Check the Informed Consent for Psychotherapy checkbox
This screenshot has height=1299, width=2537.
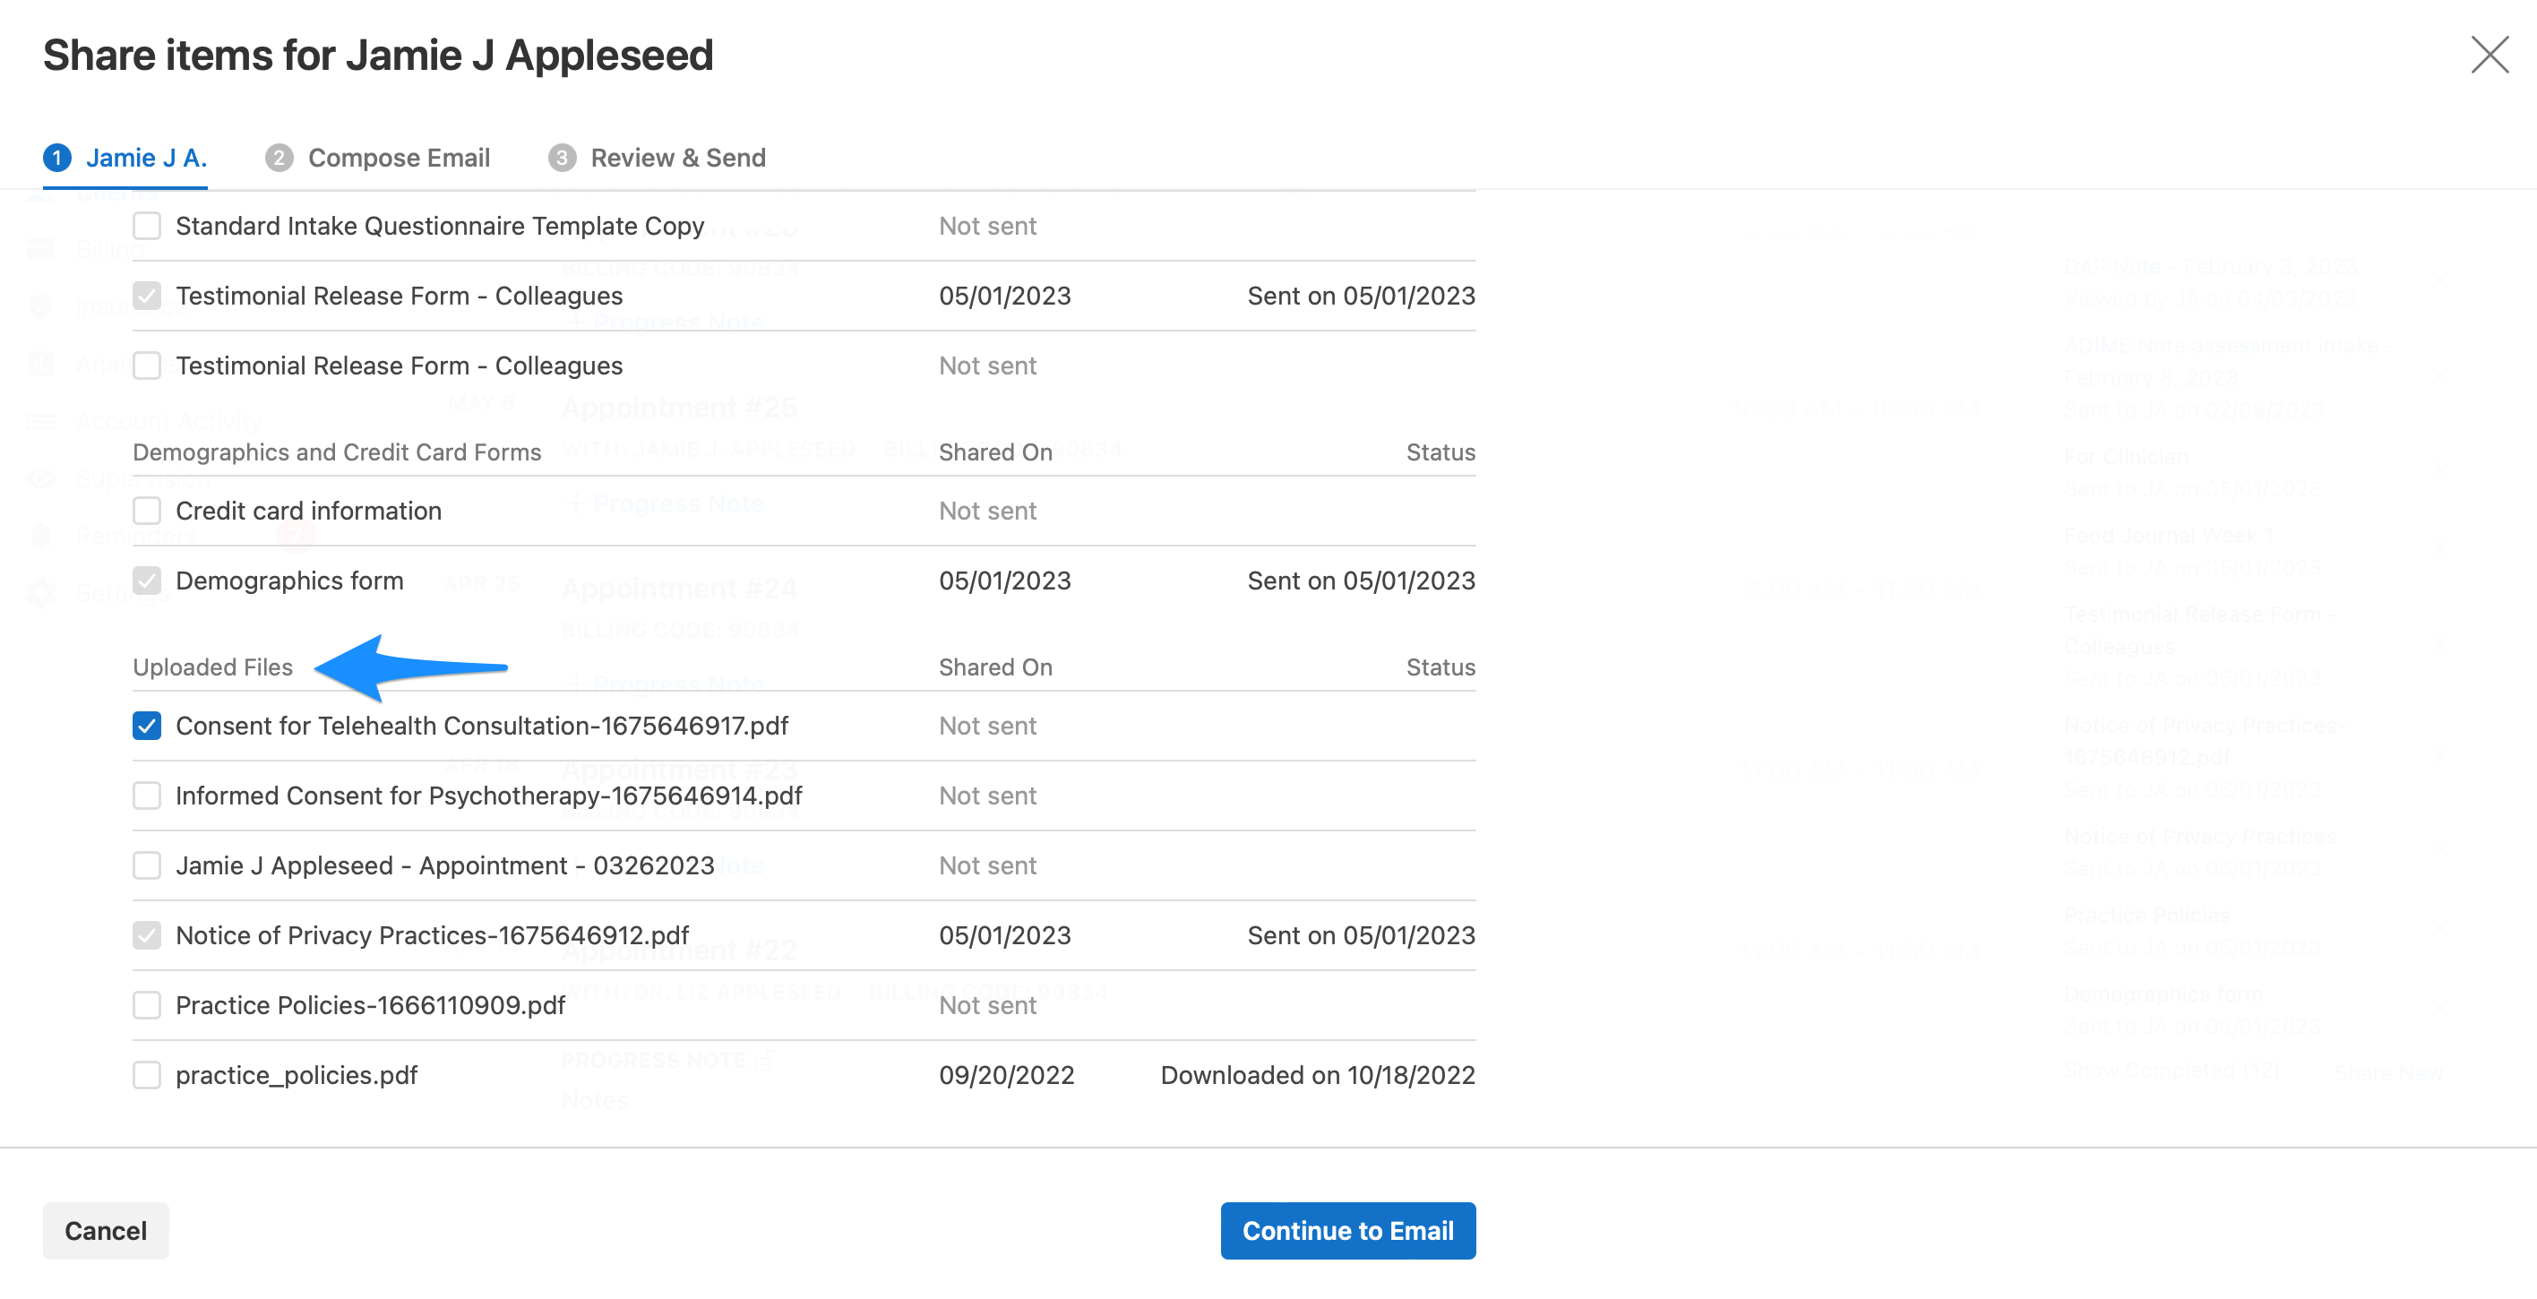(147, 795)
